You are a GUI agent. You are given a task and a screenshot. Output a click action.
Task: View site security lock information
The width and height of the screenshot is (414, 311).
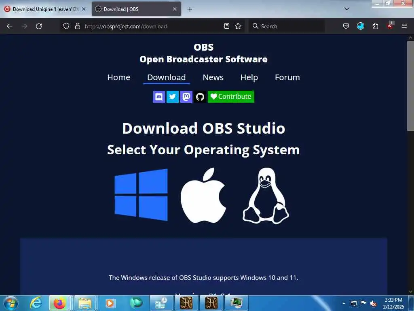[x=78, y=26]
